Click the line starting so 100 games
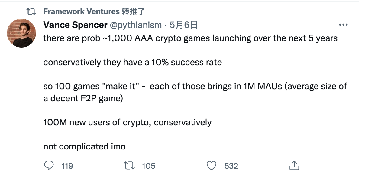 click(x=195, y=87)
